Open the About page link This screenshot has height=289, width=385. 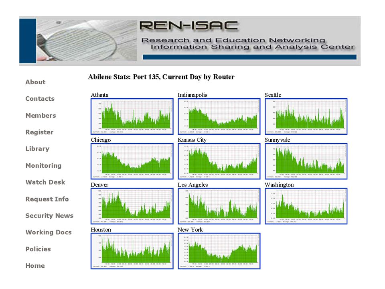click(35, 82)
